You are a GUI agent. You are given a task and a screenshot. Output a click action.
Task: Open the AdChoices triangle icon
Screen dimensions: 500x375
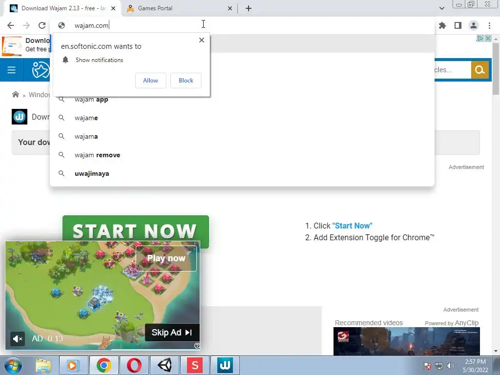coord(480,38)
